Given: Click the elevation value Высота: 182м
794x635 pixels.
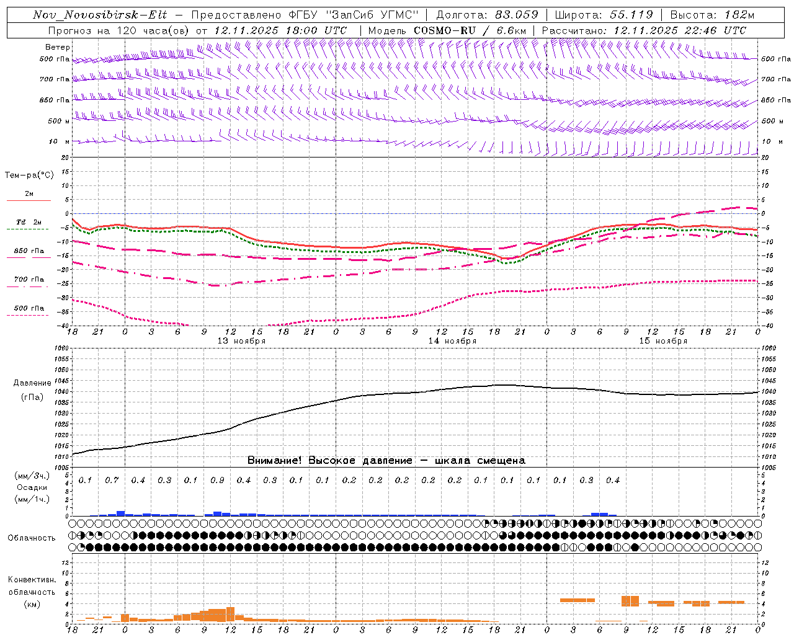Looking at the screenshot, I should (712, 15).
